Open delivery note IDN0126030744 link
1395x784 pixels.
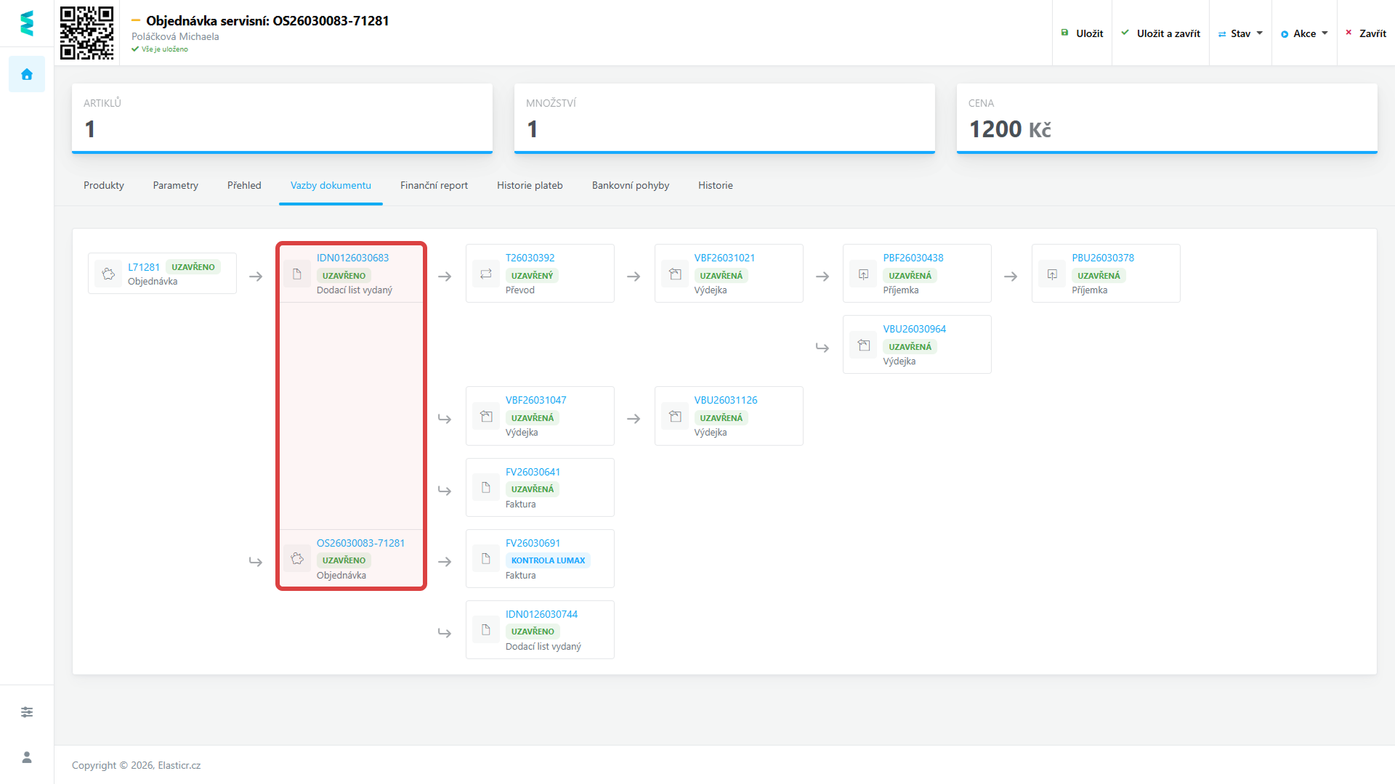(541, 614)
